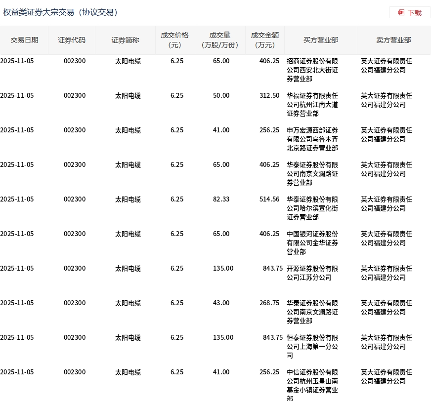
Task: Click the 下载 download button
Action: [x=410, y=13]
